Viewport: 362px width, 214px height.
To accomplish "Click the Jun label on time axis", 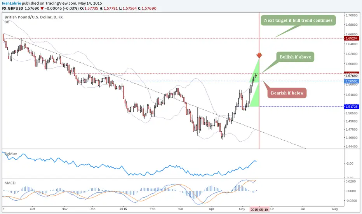I will [272, 209].
